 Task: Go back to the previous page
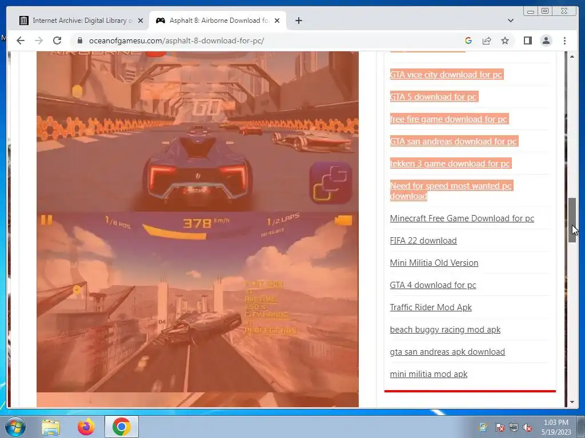tap(21, 40)
